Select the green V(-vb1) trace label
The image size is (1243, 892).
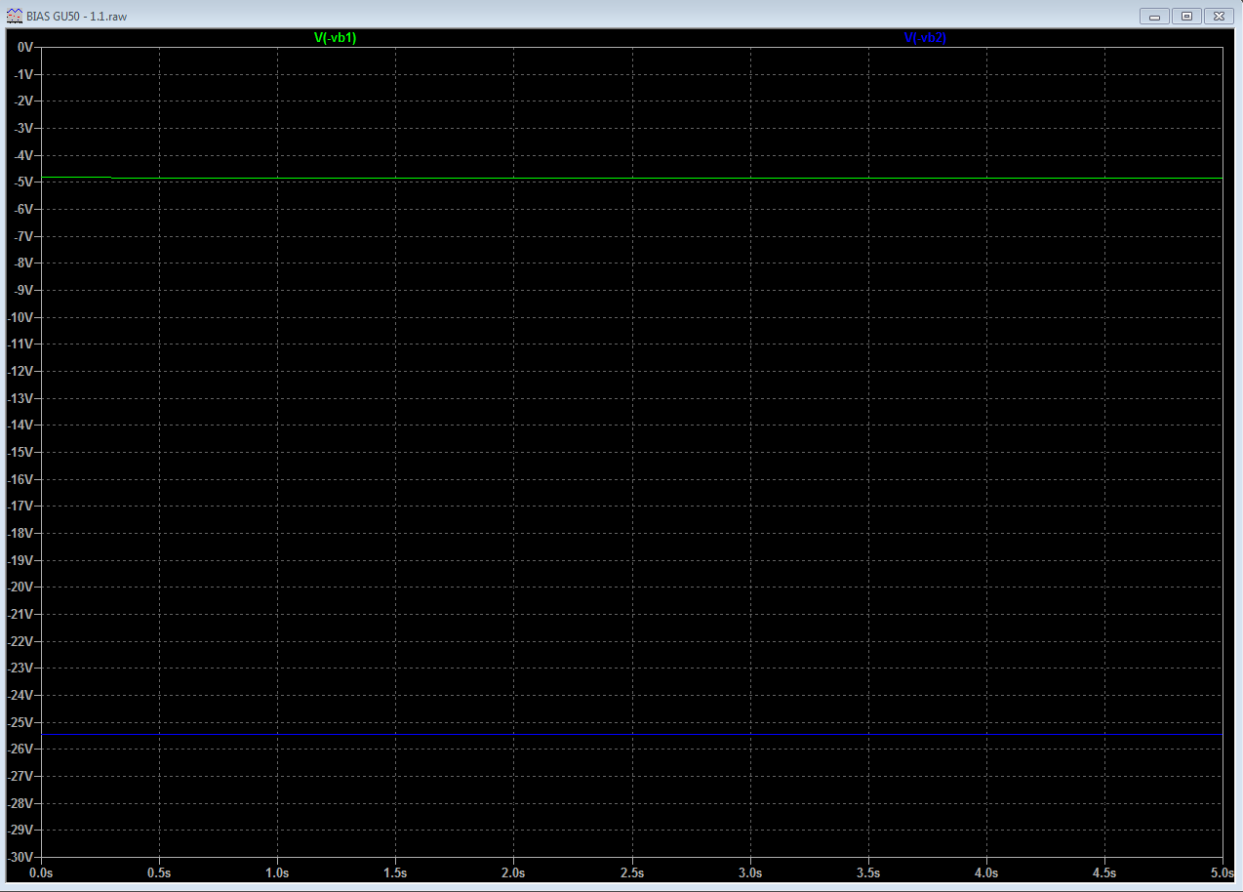pyautogui.click(x=335, y=38)
